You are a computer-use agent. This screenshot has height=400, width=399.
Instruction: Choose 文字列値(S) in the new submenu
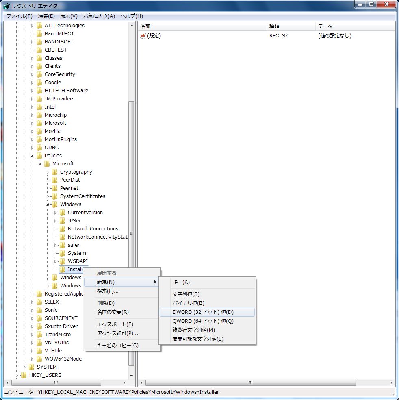[207, 294]
